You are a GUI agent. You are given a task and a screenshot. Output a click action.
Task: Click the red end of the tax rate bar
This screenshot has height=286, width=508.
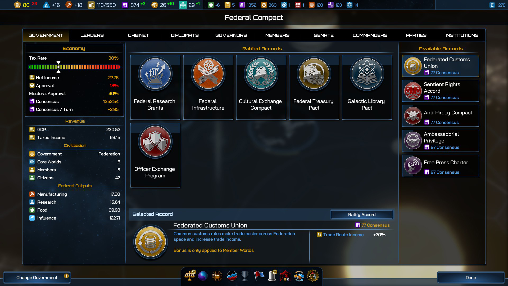click(119, 67)
